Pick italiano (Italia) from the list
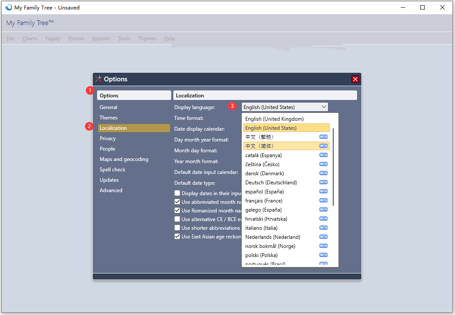 click(x=286, y=228)
